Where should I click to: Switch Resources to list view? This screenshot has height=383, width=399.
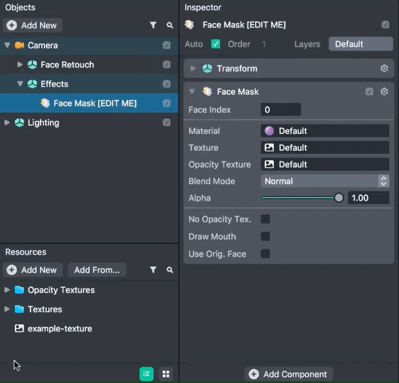point(147,374)
